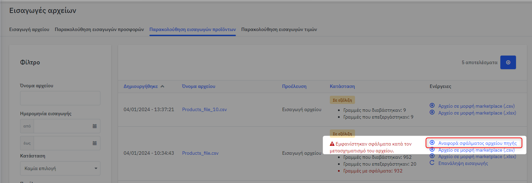Sort by the Όνομα αρχείου column header
Screen dimensions: 532x183
click(198, 86)
